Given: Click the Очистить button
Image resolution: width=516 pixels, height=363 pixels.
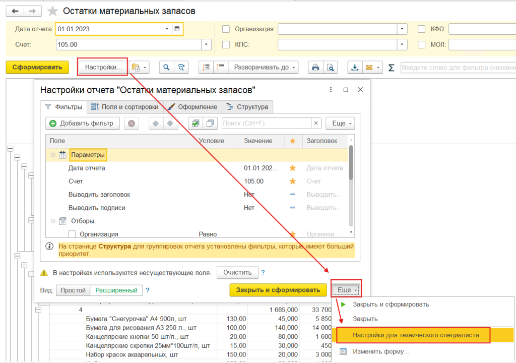Looking at the screenshot, I should [x=237, y=272].
